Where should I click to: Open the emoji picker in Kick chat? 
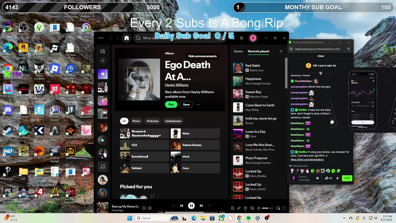pyautogui.click(x=317, y=178)
